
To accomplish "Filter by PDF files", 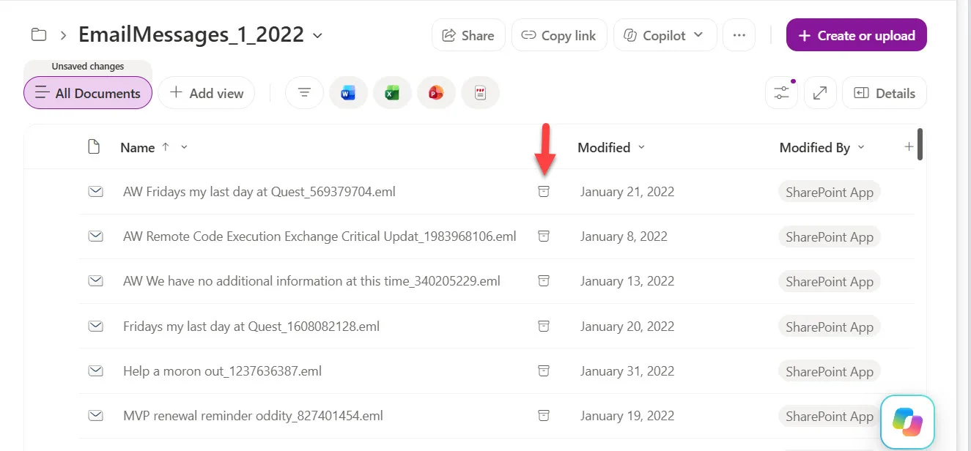I will coord(481,93).
